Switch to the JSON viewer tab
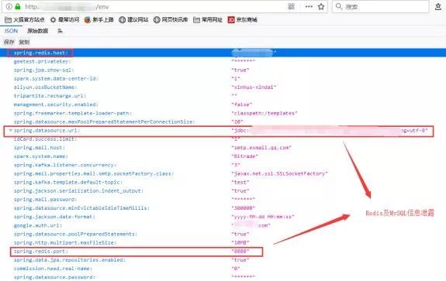Screen dimensions: 446x281 coord(11,31)
